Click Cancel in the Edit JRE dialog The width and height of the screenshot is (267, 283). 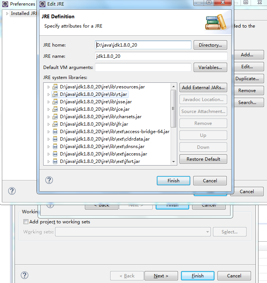(x=210, y=181)
